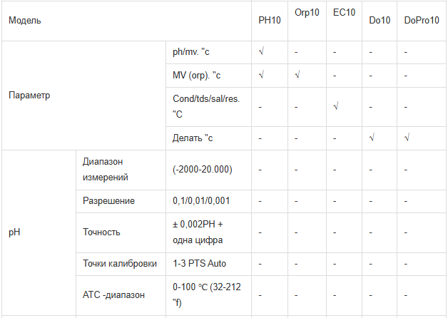
Task: Click the Параметр row label
Action: pyautogui.click(x=29, y=96)
